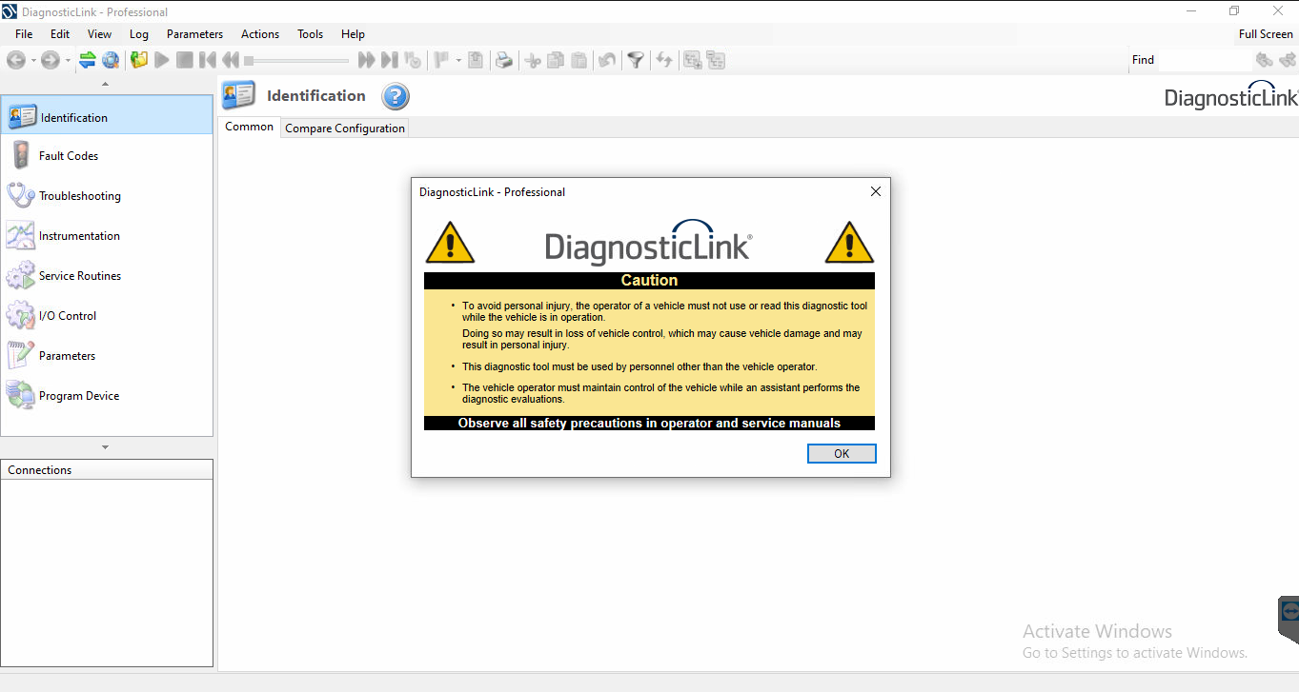The height and width of the screenshot is (692, 1299).
Task: Click the back navigation arrow
Action: [x=16, y=60]
